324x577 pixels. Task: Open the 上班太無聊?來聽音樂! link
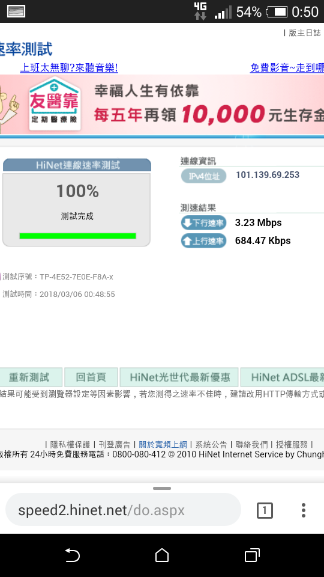click(x=69, y=68)
